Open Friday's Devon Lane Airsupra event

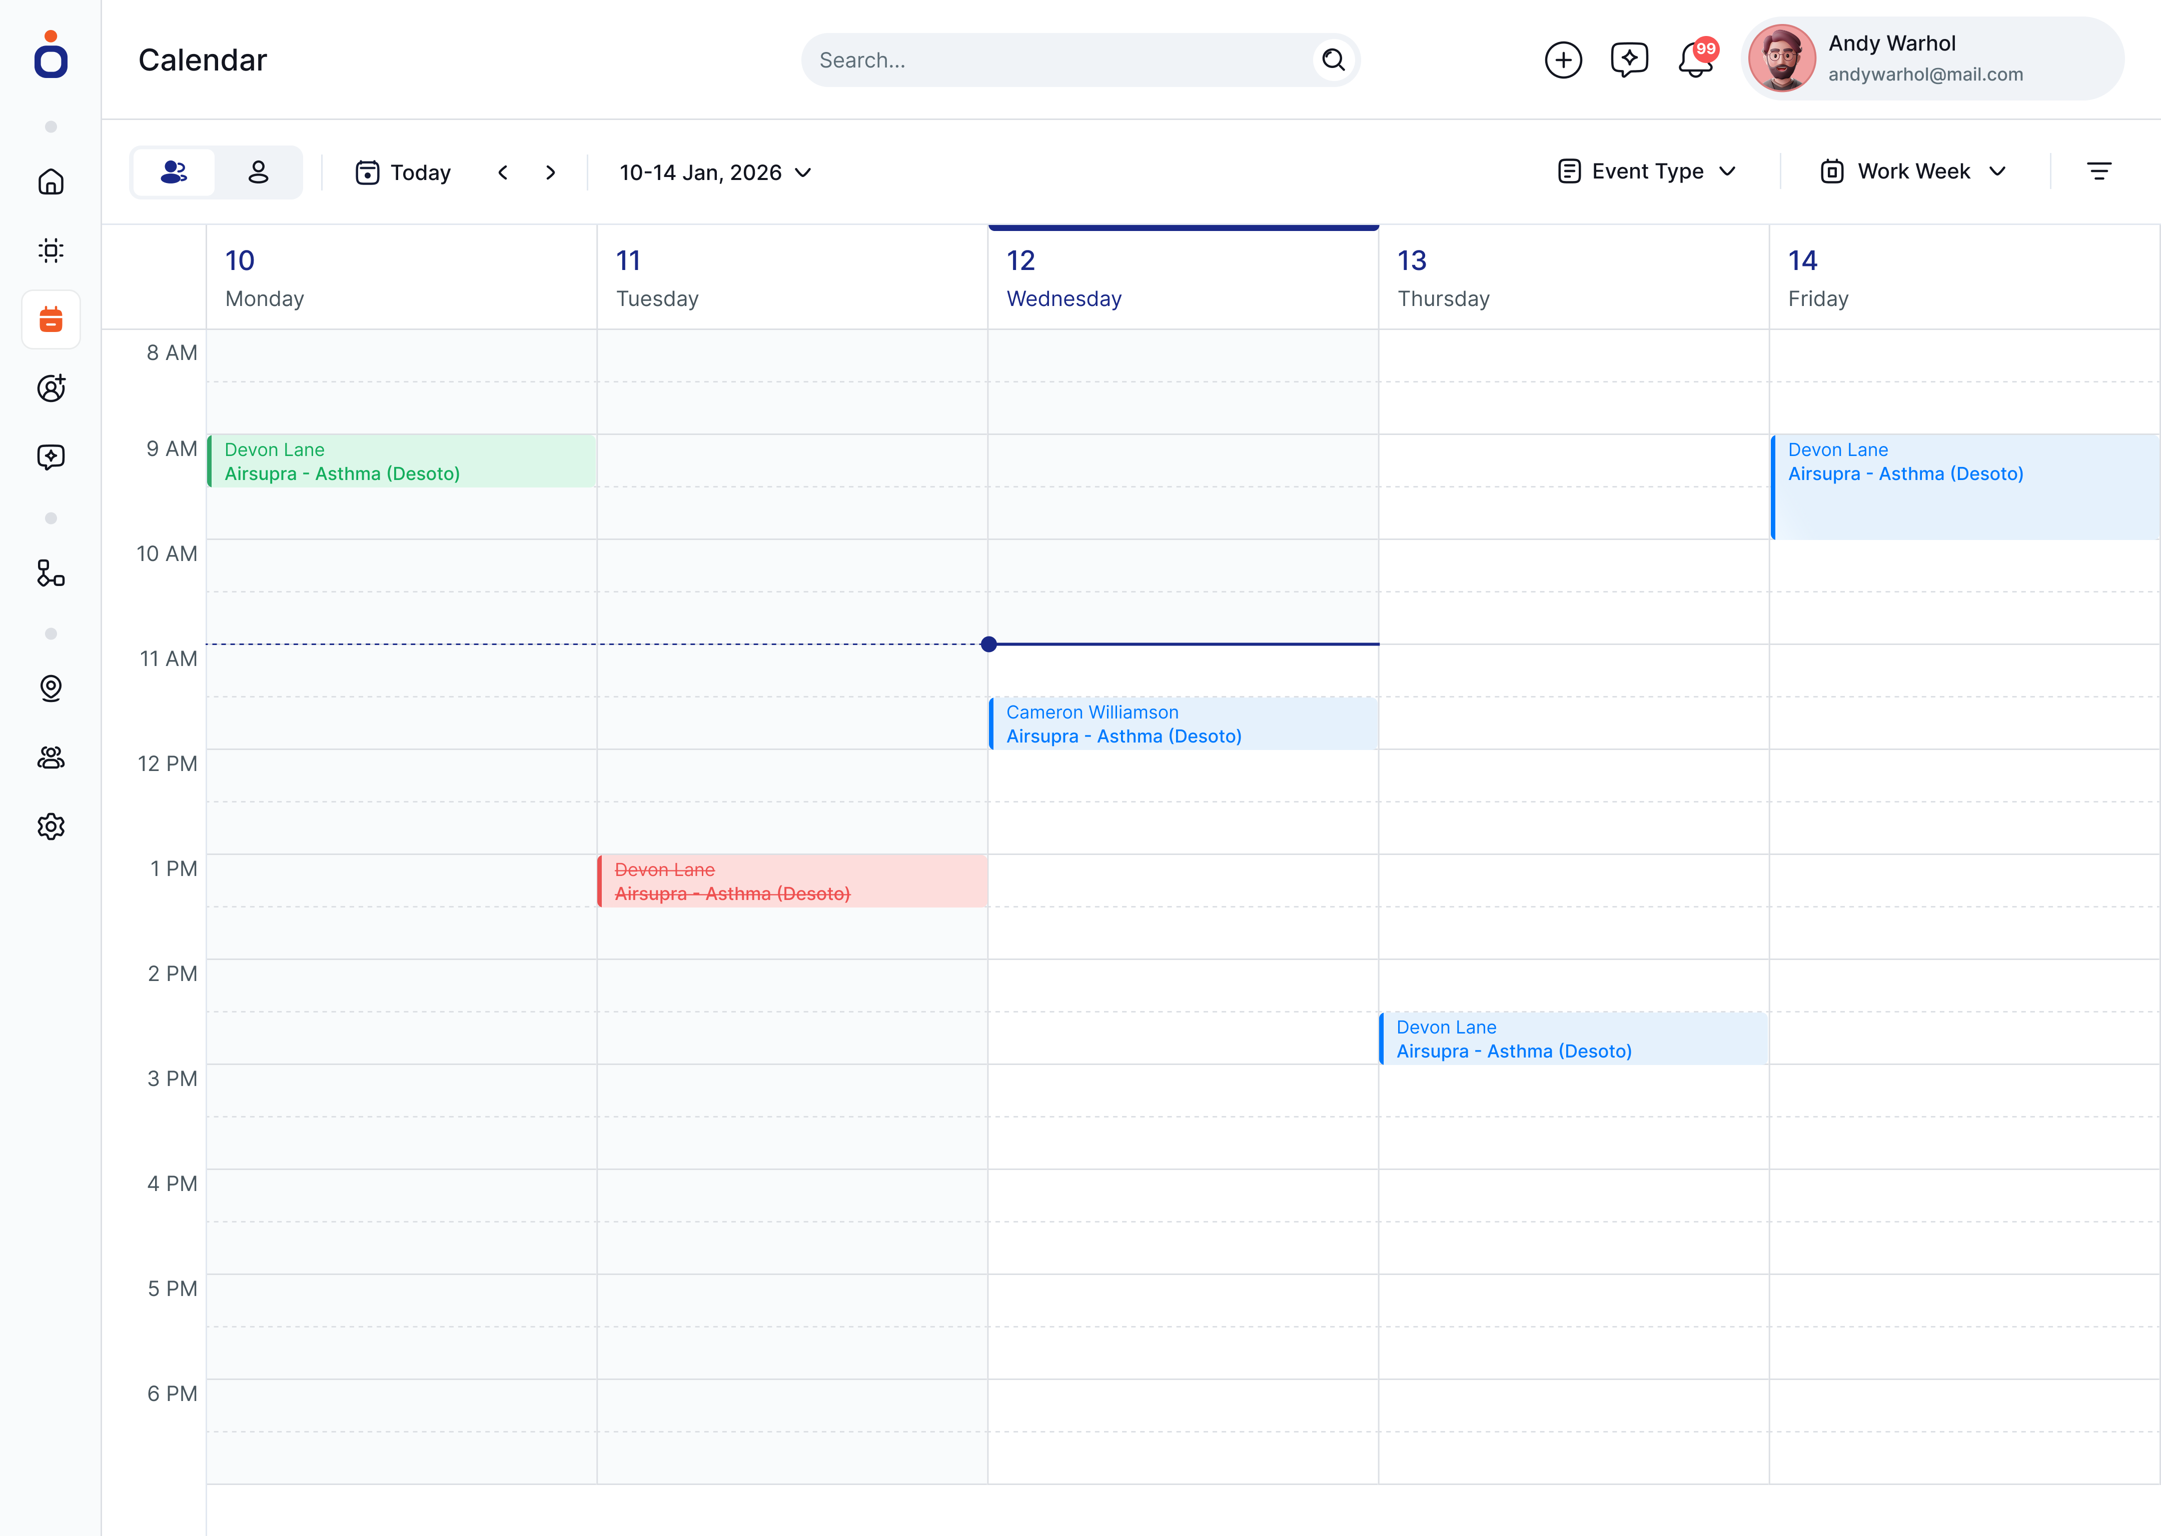(1965, 487)
